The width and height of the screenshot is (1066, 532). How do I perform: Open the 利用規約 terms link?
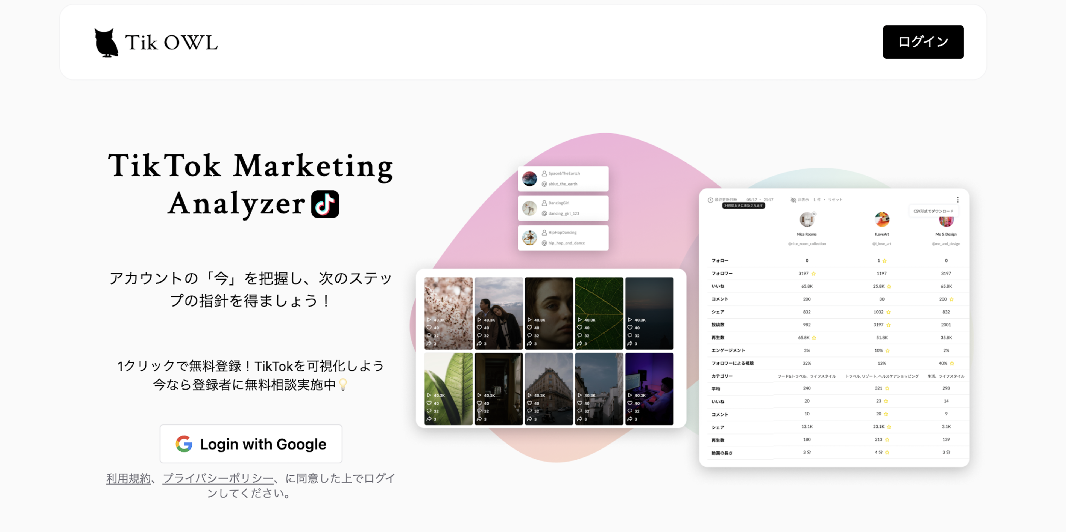pyautogui.click(x=128, y=478)
